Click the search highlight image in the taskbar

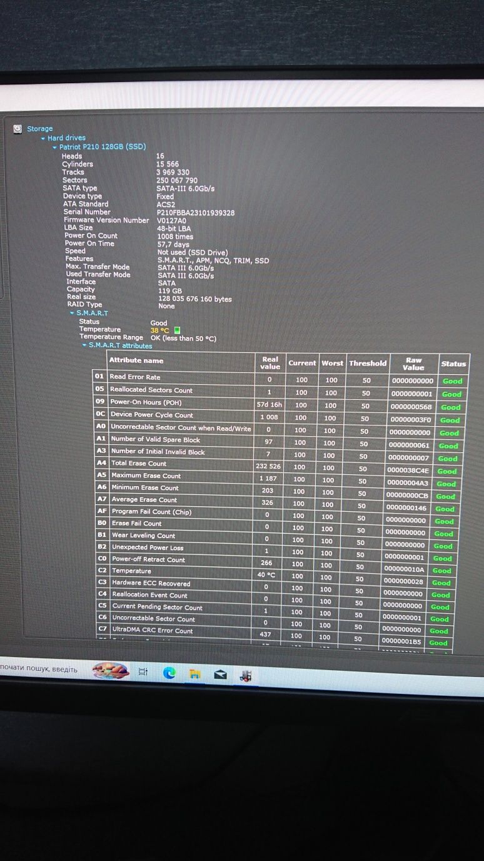click(111, 671)
